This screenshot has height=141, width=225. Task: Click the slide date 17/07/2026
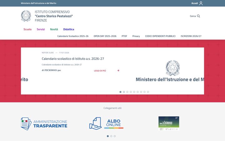tap(64, 53)
